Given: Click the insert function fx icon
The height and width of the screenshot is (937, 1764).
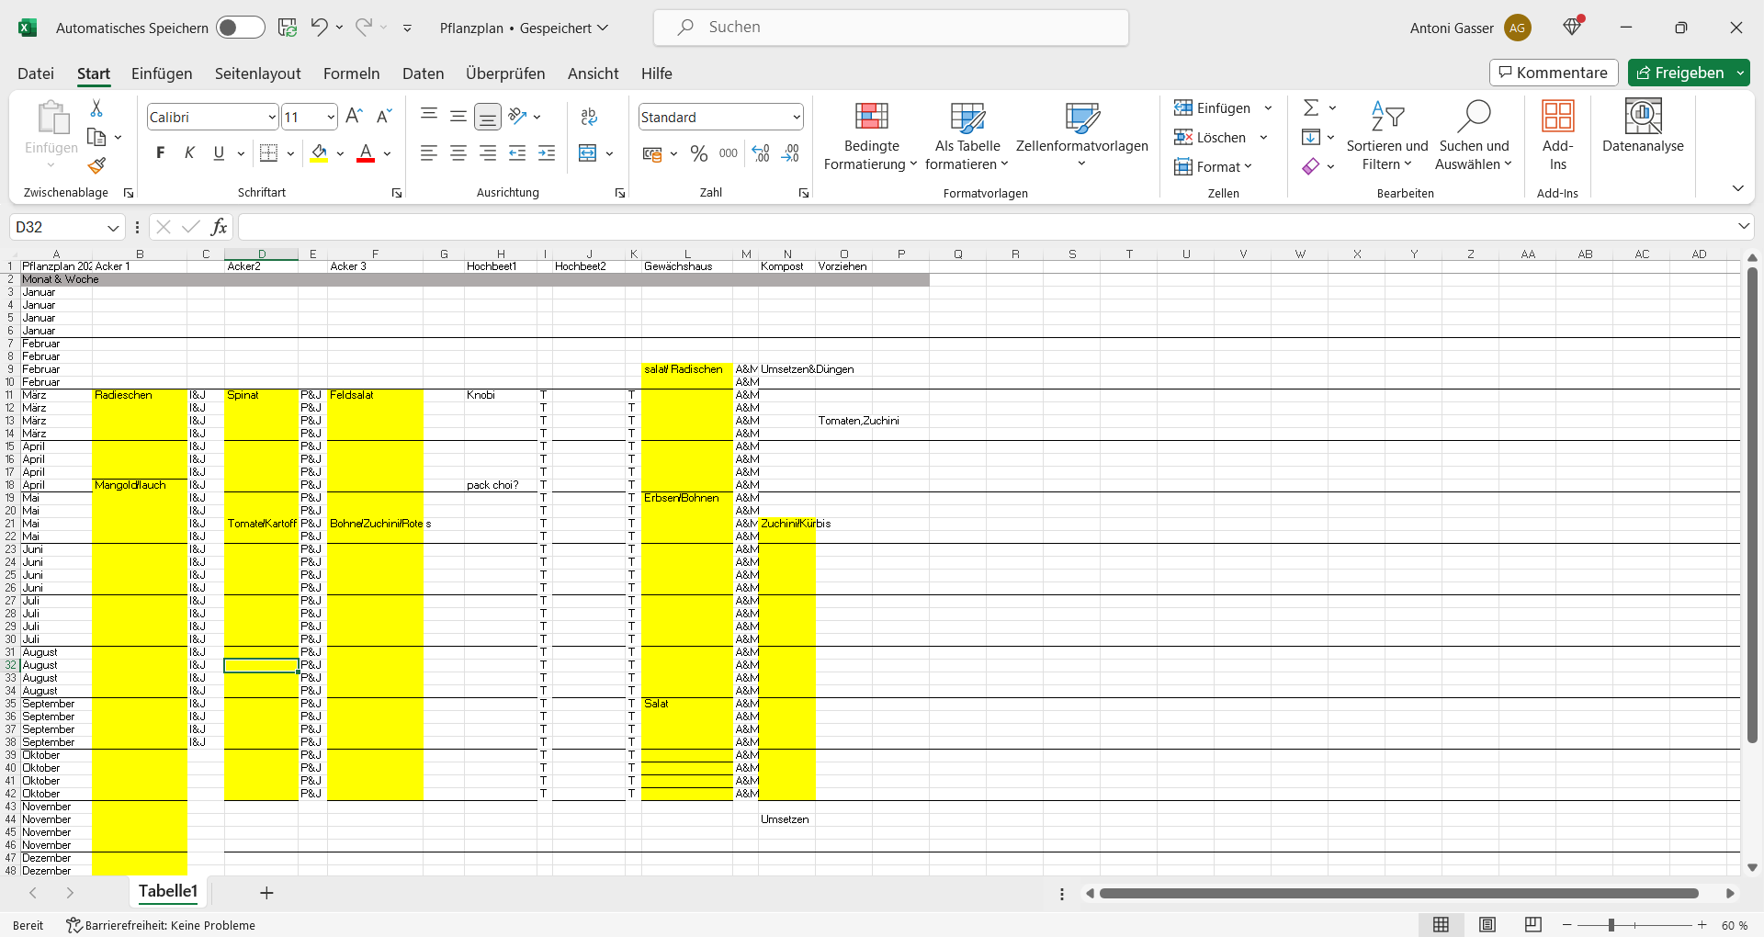Looking at the screenshot, I should pyautogui.click(x=219, y=227).
